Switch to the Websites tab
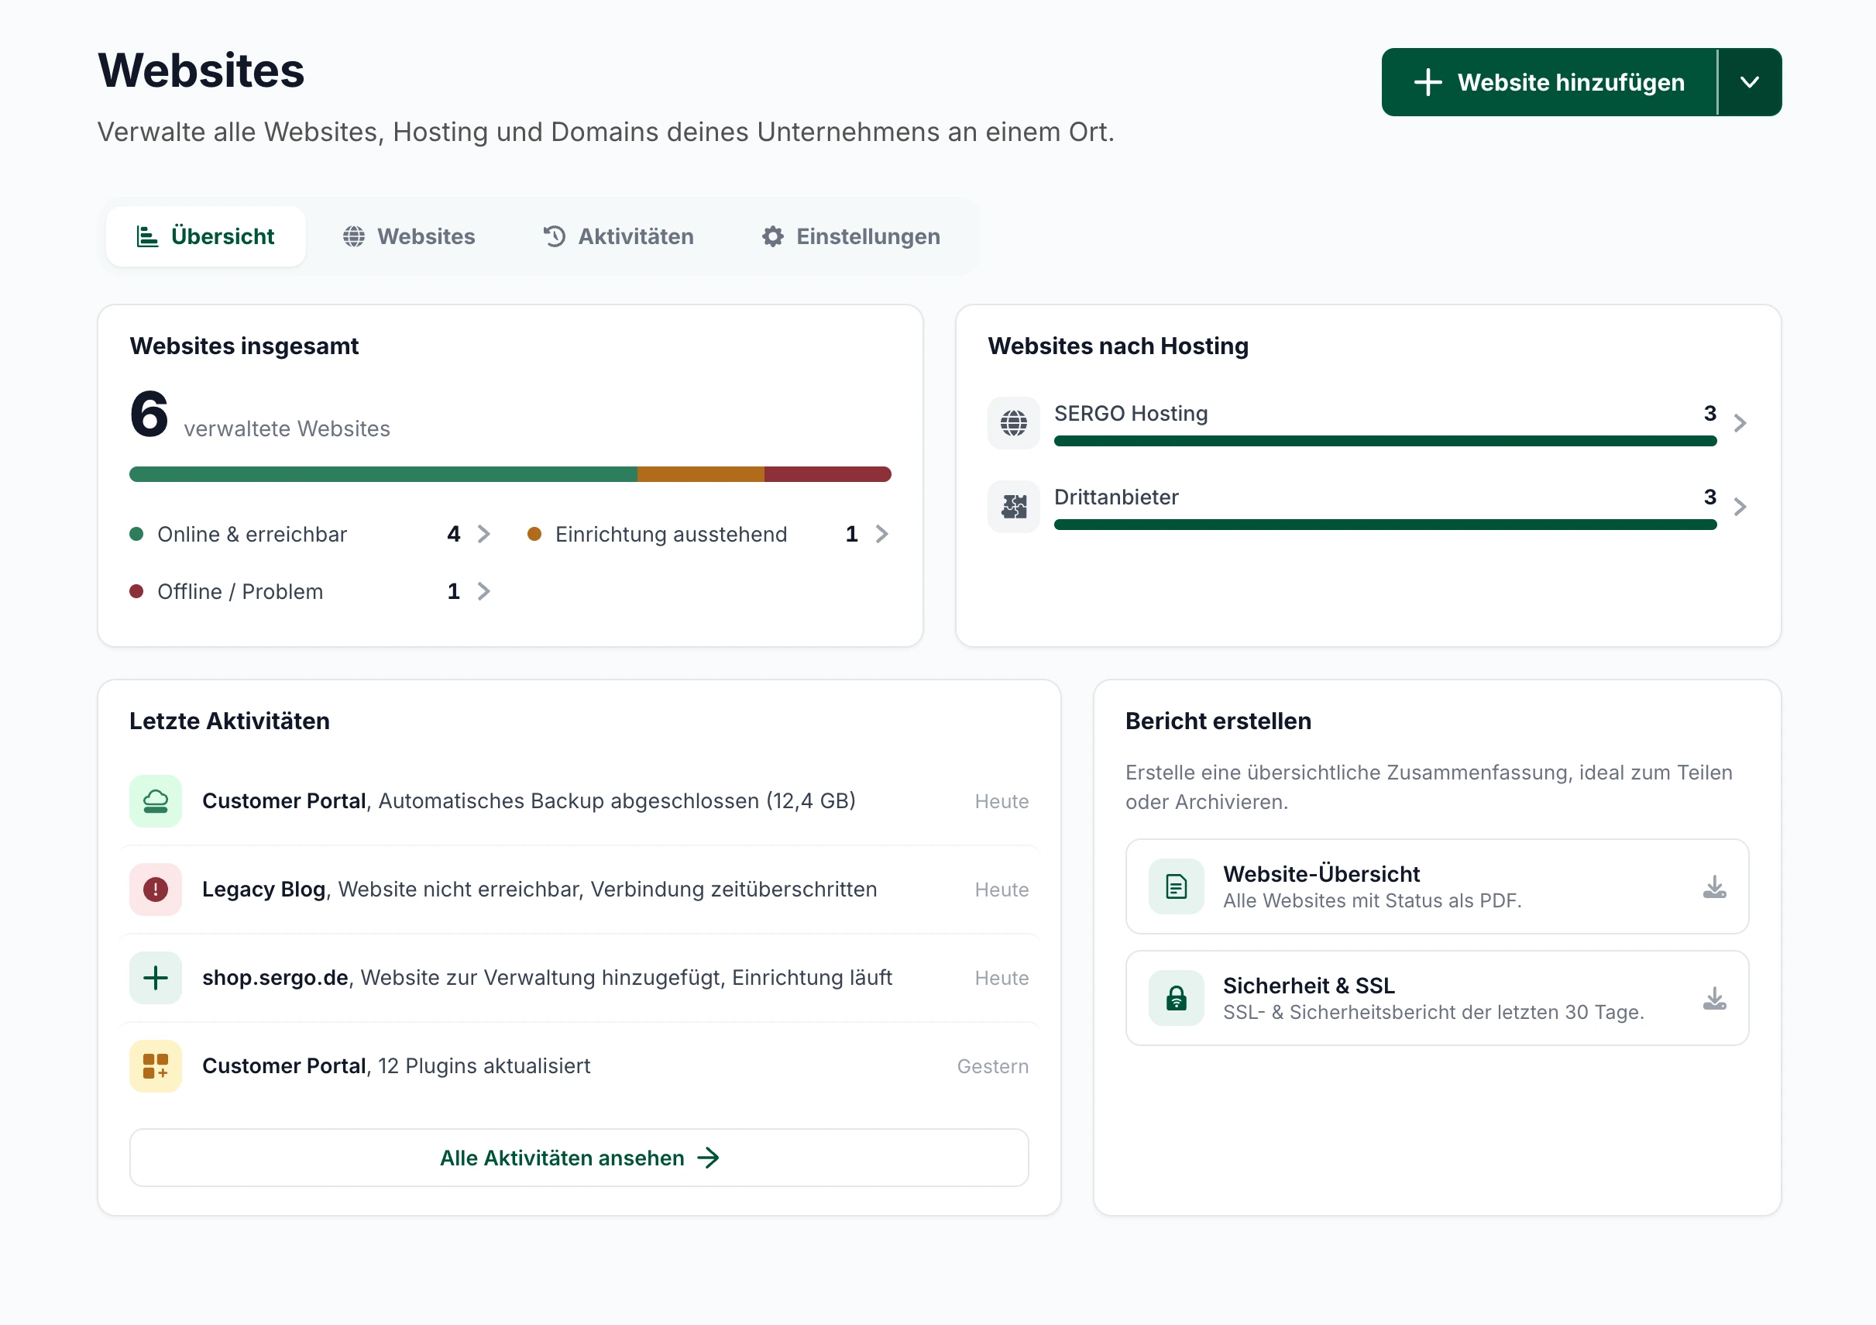 (408, 236)
